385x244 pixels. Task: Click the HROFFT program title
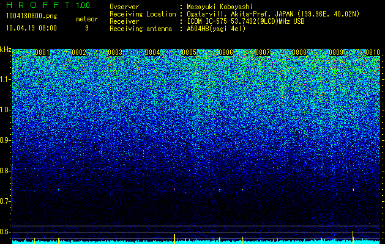(37, 5)
